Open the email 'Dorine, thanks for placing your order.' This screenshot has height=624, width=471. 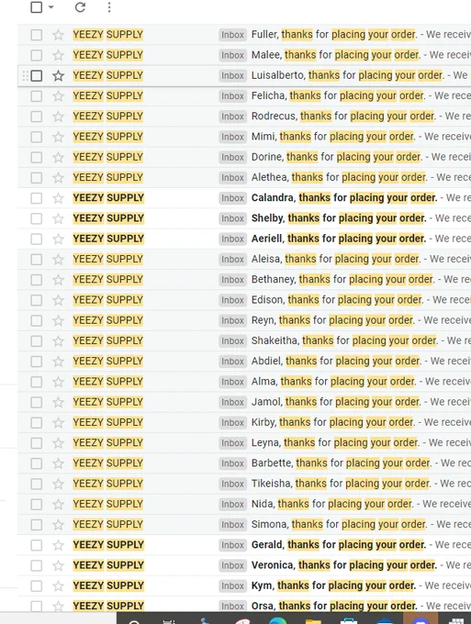pos(337,157)
